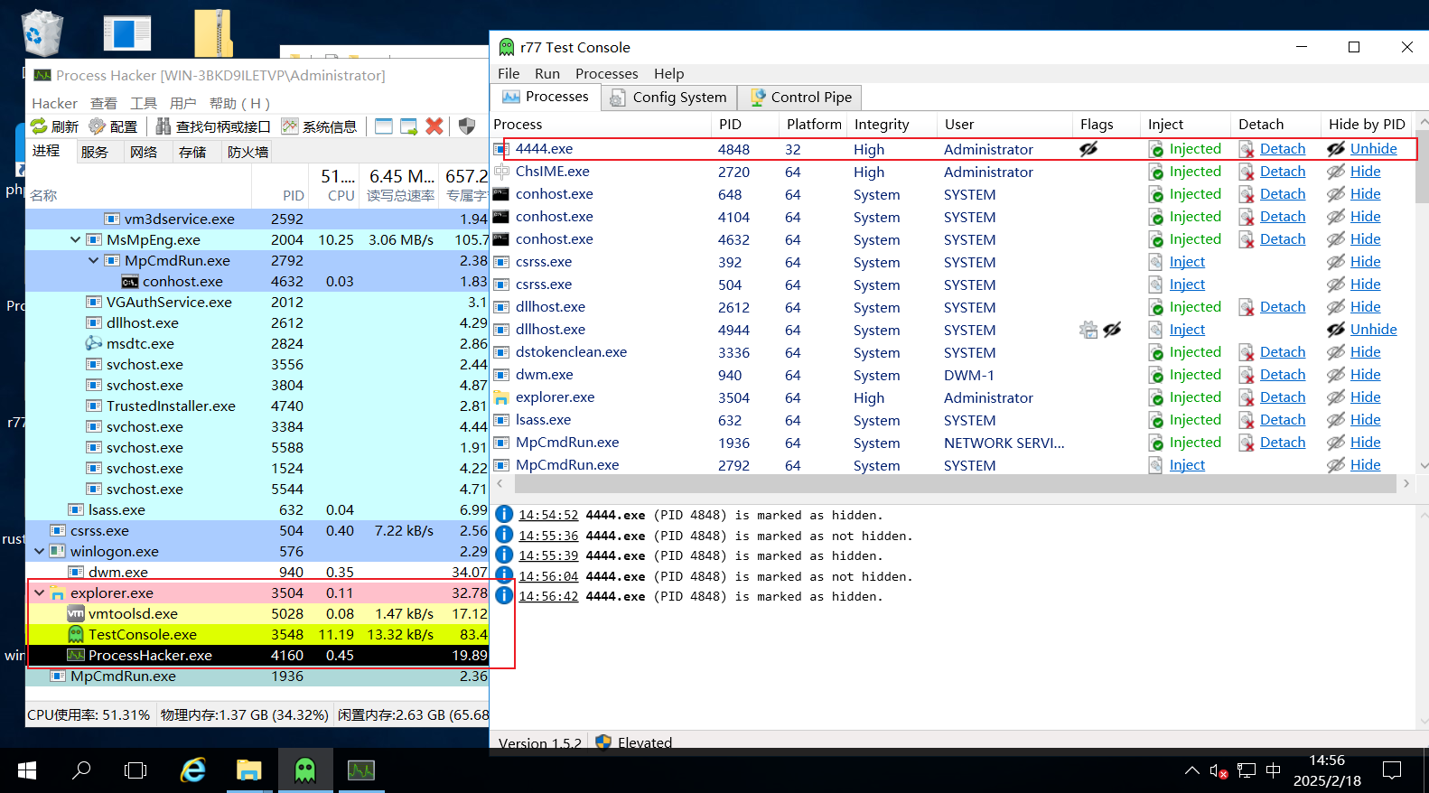Open the Run menu in r77 Test Console
This screenshot has width=1429, height=793.
(x=547, y=74)
